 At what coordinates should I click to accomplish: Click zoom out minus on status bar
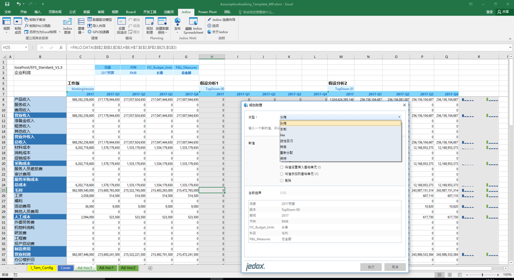click(467, 275)
